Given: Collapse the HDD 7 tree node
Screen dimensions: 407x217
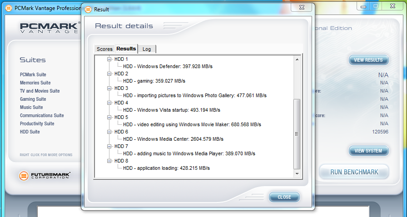Looking at the screenshot, I should 109,146.
